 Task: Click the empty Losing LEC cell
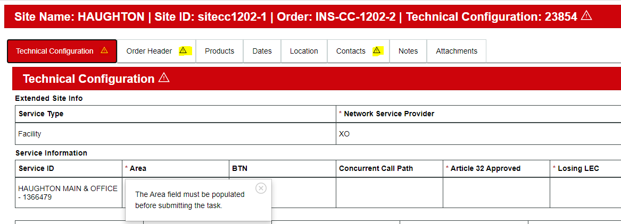coord(585,192)
